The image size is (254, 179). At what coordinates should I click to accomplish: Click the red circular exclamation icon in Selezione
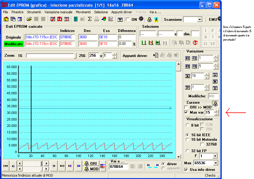click(x=195, y=42)
